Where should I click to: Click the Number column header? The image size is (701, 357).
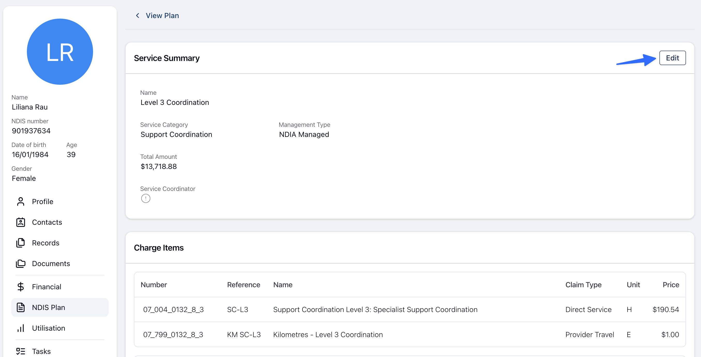point(154,285)
